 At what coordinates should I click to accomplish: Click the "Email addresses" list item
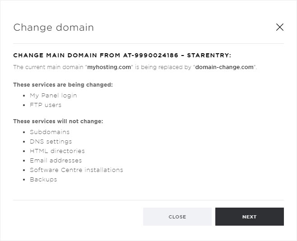(x=56, y=160)
